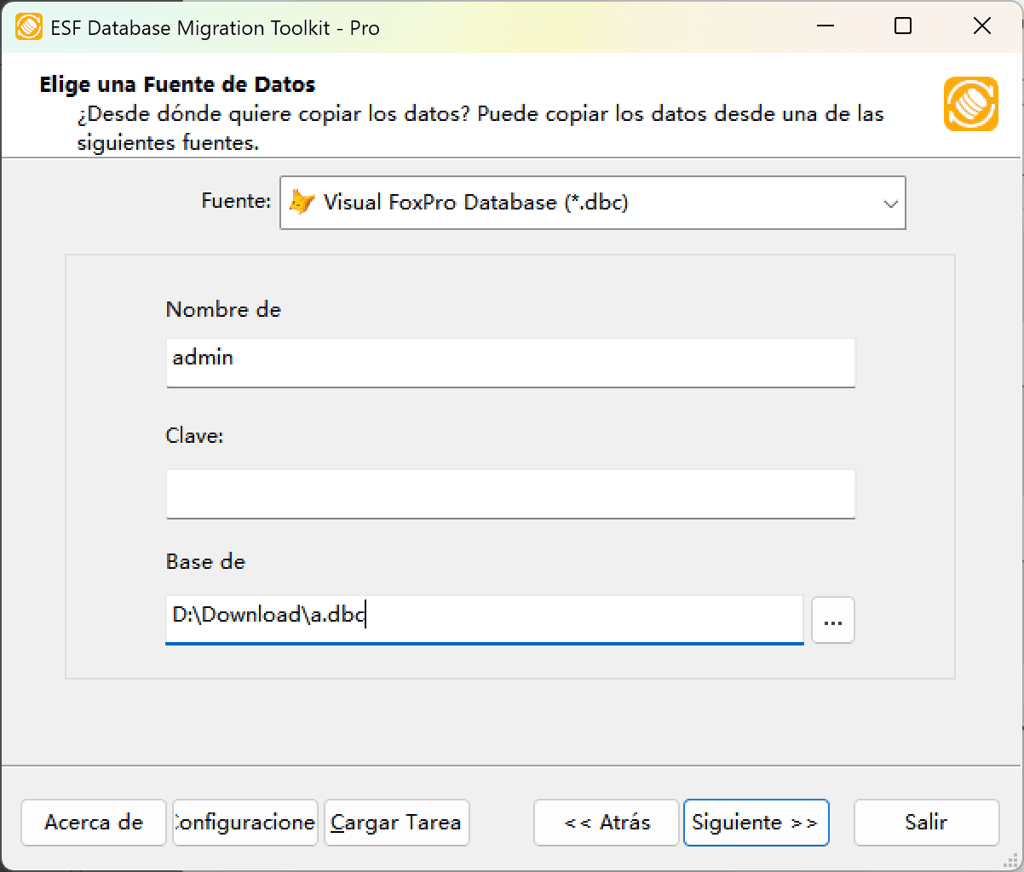Go back using the "<< Atrás" button
The width and height of the screenshot is (1024, 872).
[606, 823]
